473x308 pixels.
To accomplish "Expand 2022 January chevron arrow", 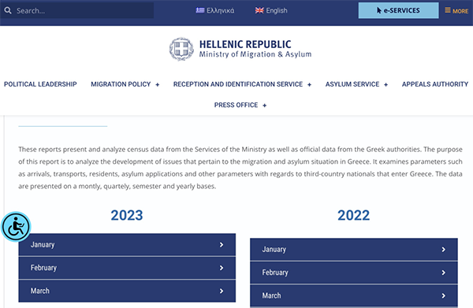I will point(443,250).
